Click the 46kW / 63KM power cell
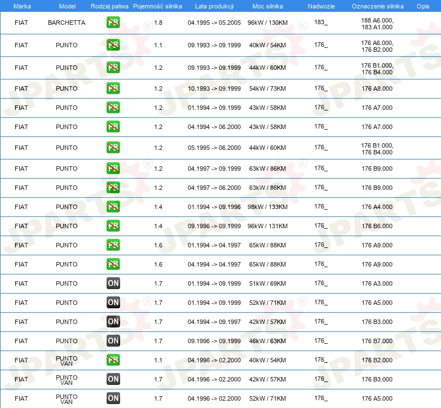The width and height of the screenshot is (441, 408). coord(267,341)
